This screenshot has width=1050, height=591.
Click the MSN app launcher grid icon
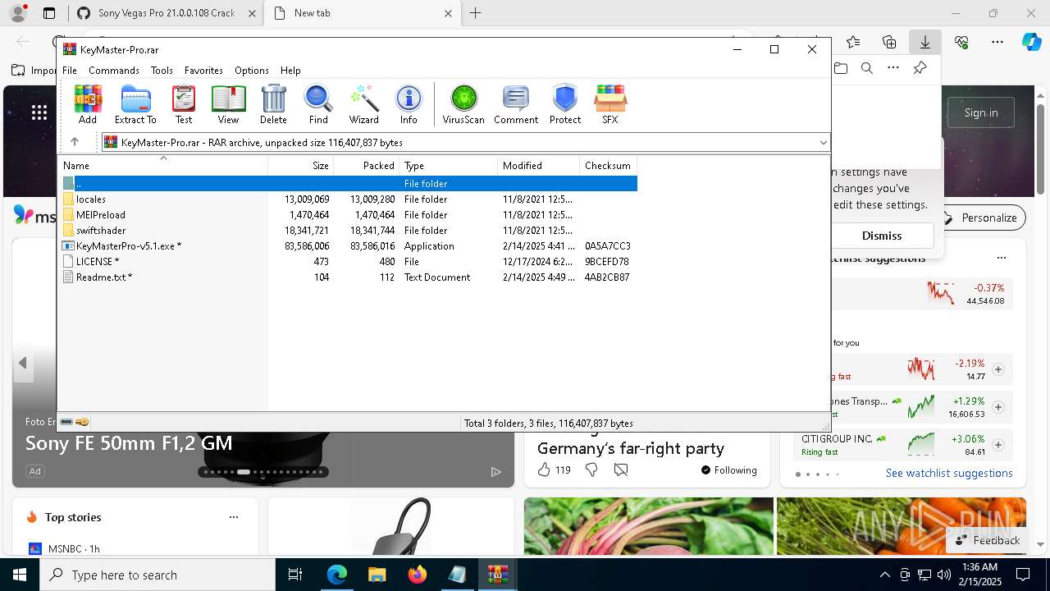click(x=39, y=112)
